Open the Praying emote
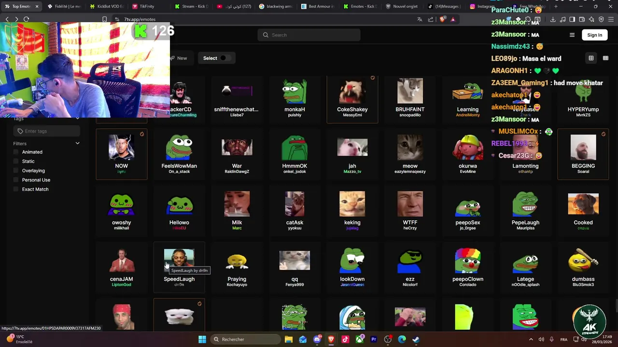 tap(237, 267)
